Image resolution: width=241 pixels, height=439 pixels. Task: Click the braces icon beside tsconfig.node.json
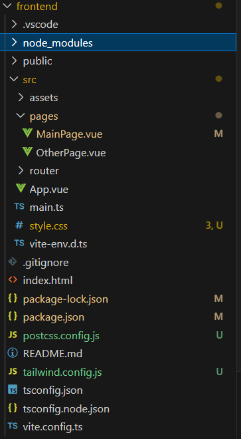click(13, 408)
